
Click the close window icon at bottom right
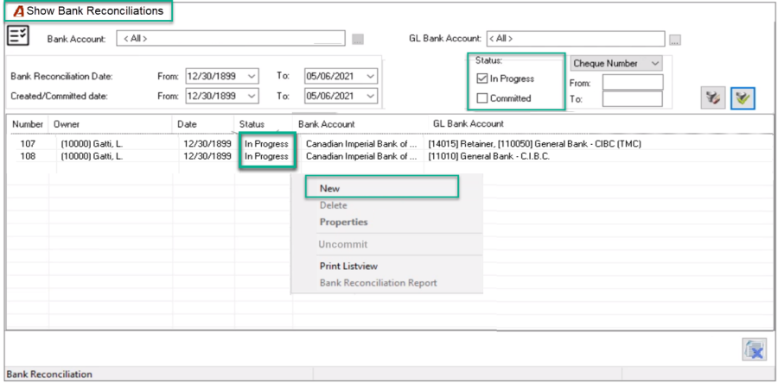click(x=754, y=350)
